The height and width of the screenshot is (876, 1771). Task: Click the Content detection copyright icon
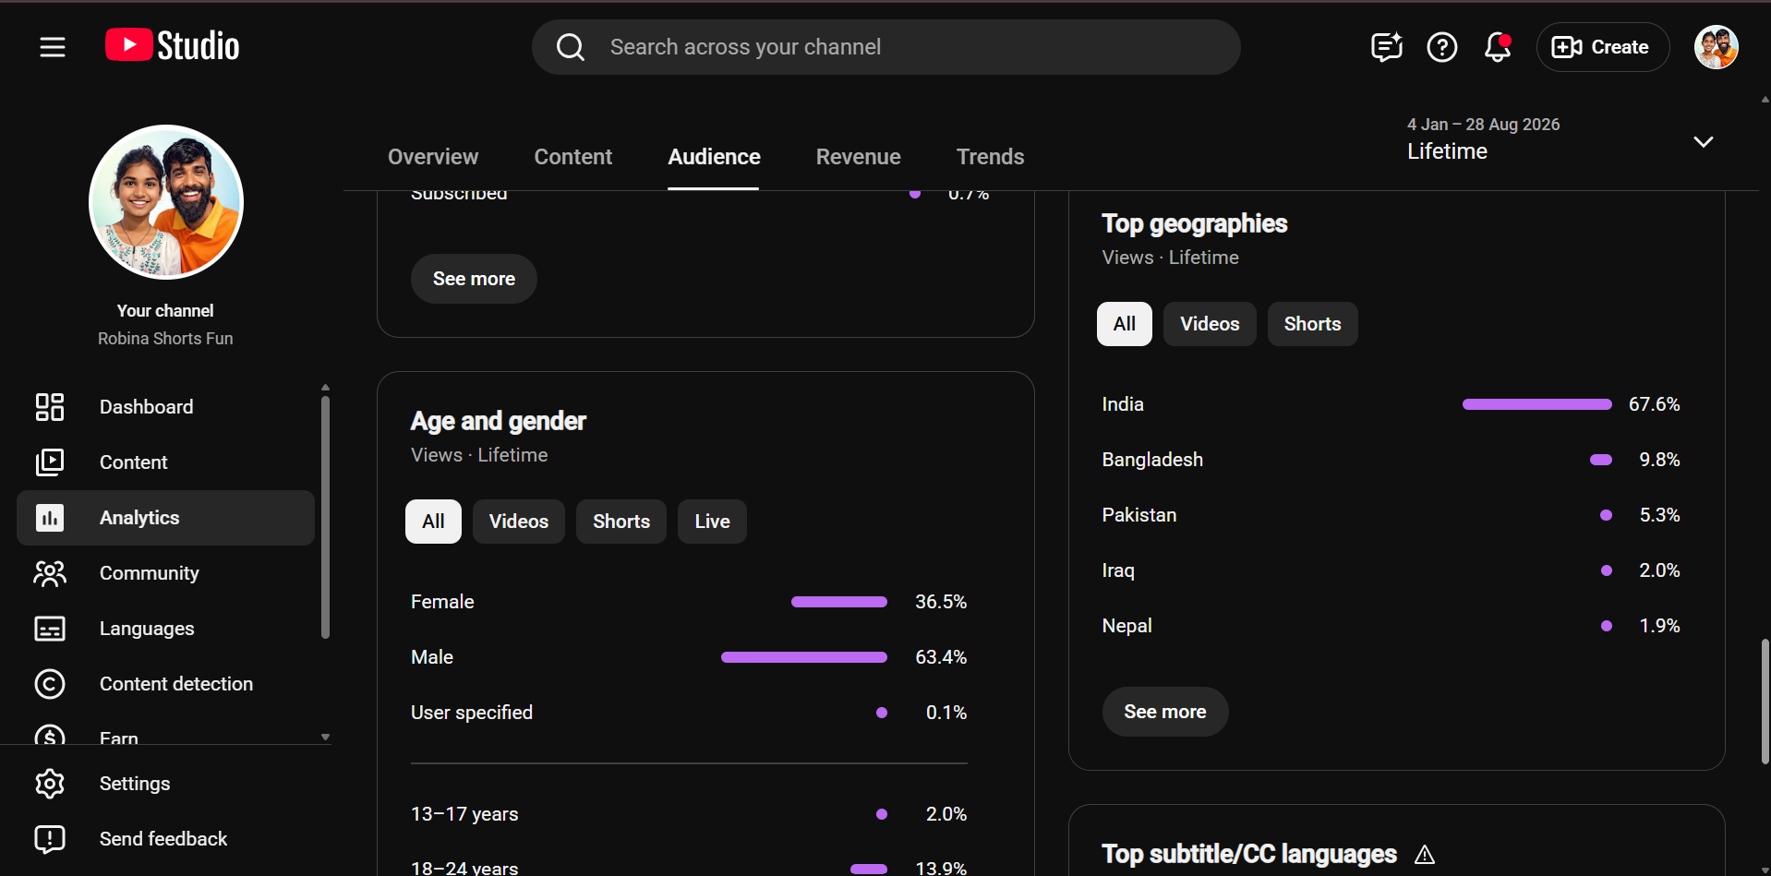coord(50,684)
